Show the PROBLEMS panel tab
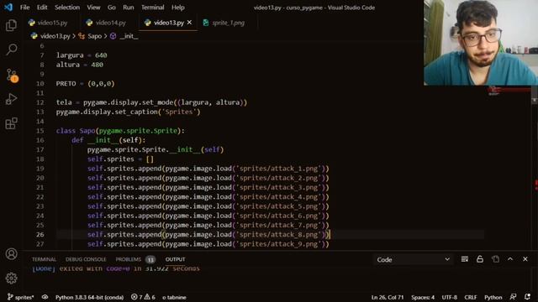 pos(129,259)
